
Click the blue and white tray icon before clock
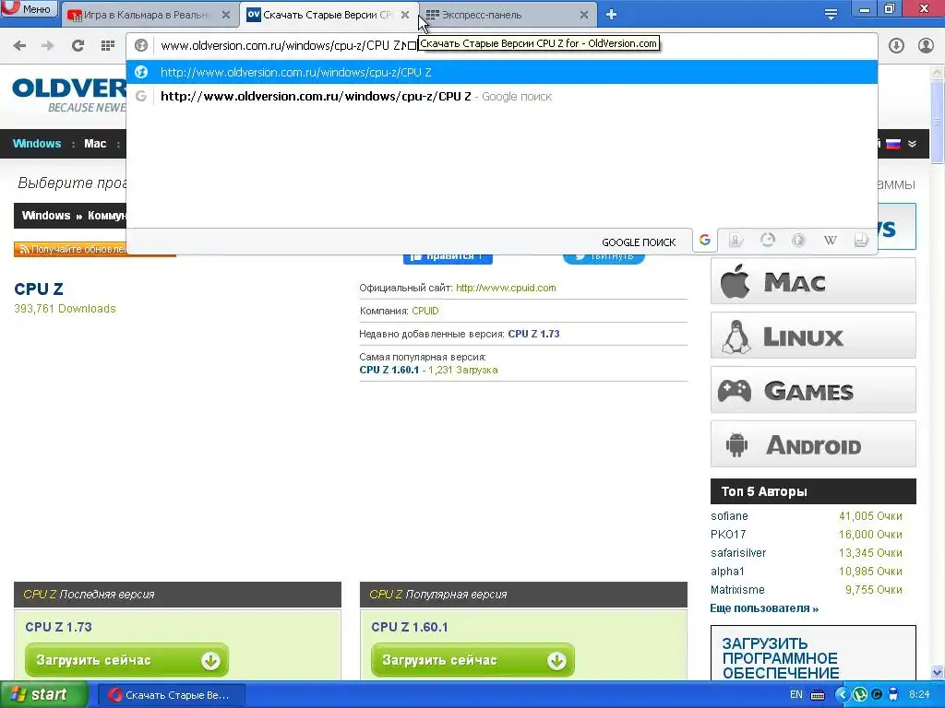893,695
